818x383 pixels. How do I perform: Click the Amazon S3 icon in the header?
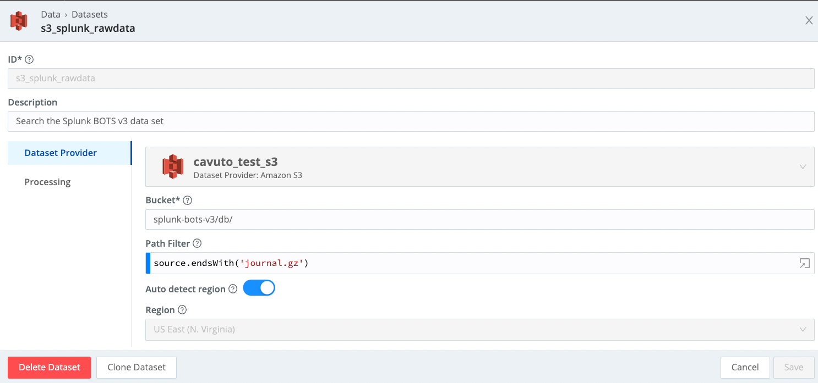[19, 20]
